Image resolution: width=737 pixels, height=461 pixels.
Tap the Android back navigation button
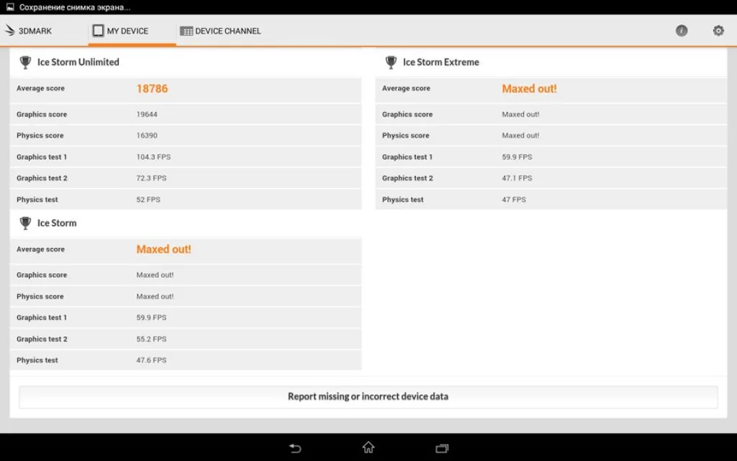tap(295, 448)
